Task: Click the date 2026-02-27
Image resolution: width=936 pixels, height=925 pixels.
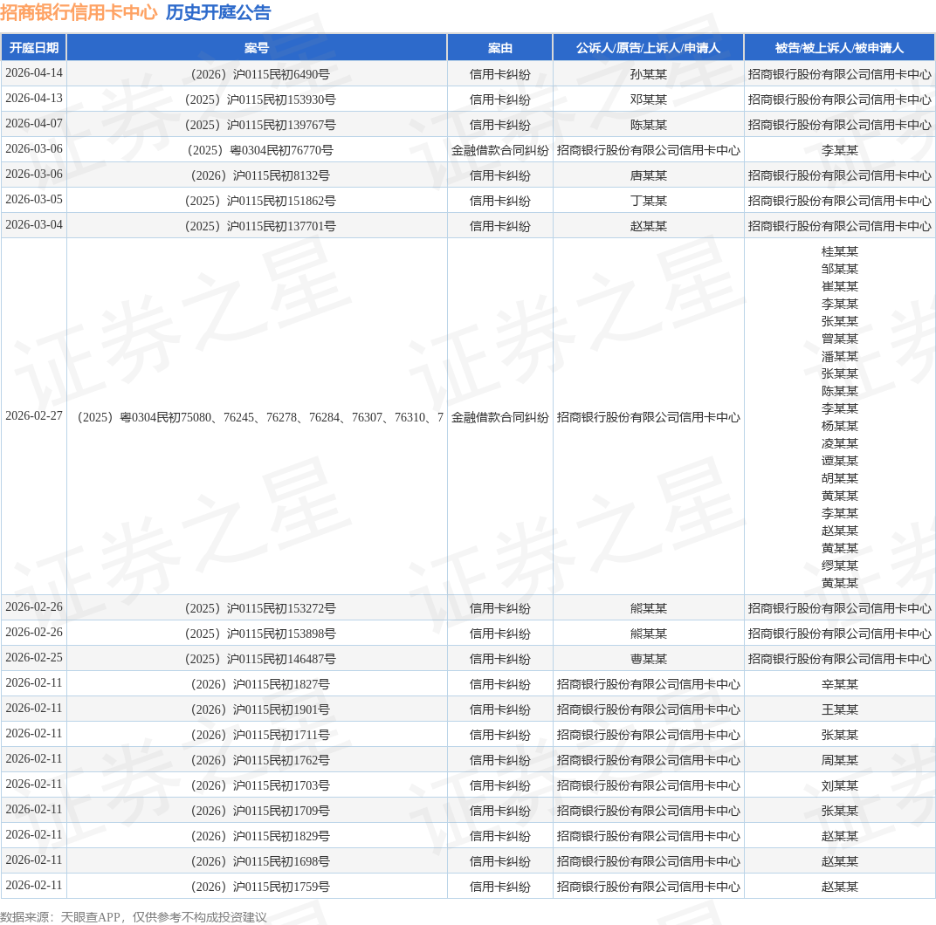Action: [x=34, y=416]
